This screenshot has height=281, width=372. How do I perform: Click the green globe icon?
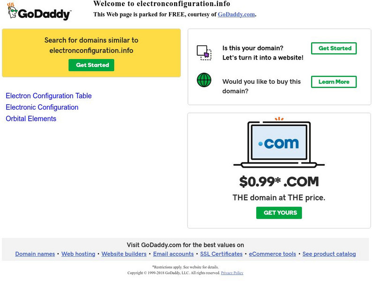[x=204, y=80]
